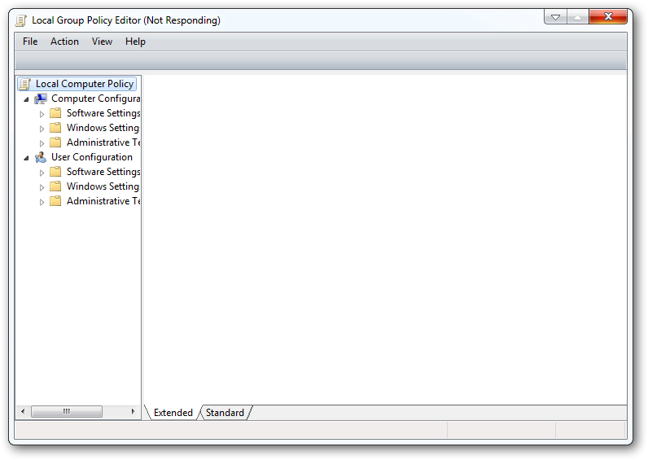This screenshot has width=648, height=460.
Task: Click the title bar app icon
Action: [21, 20]
